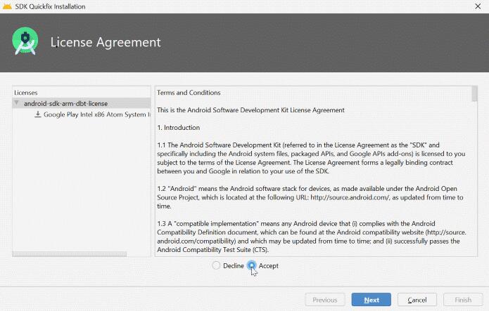The image size is (489, 311).
Task: Select the android-sdk-arm-dbt-license entry
Action: tap(65, 103)
